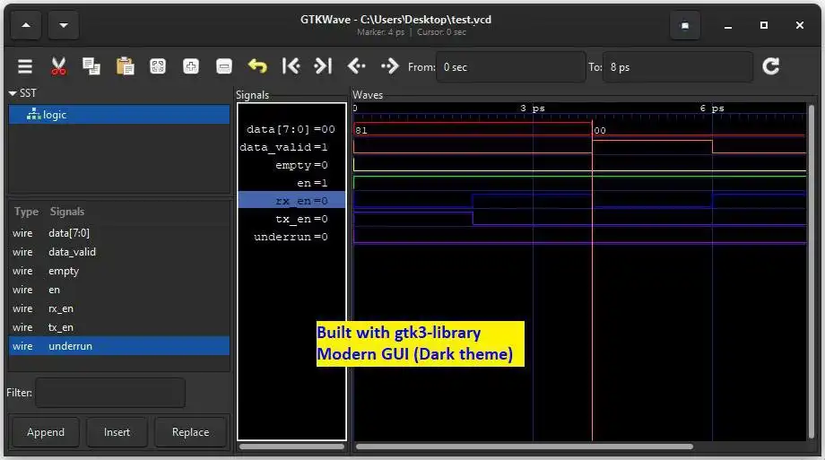Viewport: 825px width, 460px height.
Task: Zoom in on the waveform
Action: (x=191, y=67)
